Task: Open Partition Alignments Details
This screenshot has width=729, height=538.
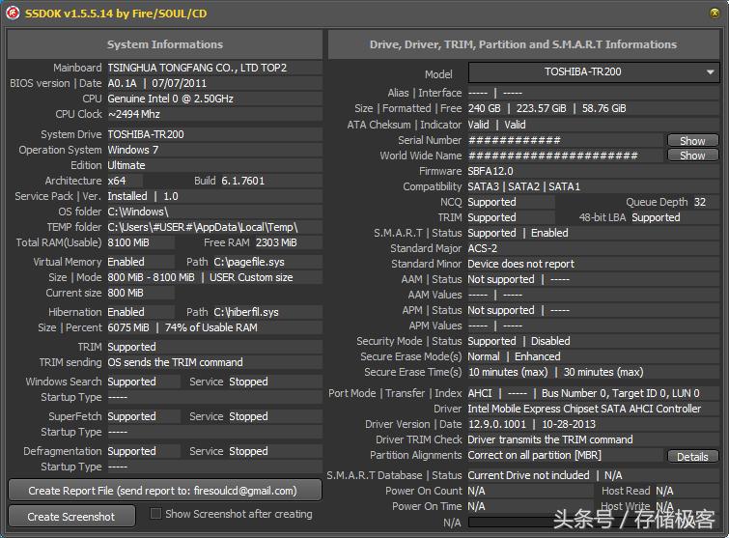Action: [692, 457]
